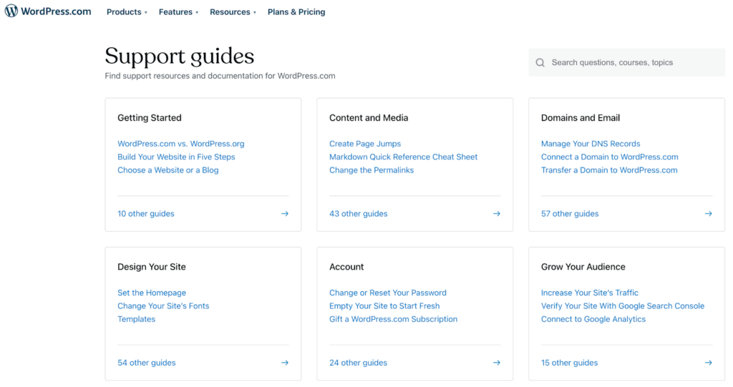Open Manage Your DNS Records guide
The height and width of the screenshot is (387, 733).
click(591, 144)
